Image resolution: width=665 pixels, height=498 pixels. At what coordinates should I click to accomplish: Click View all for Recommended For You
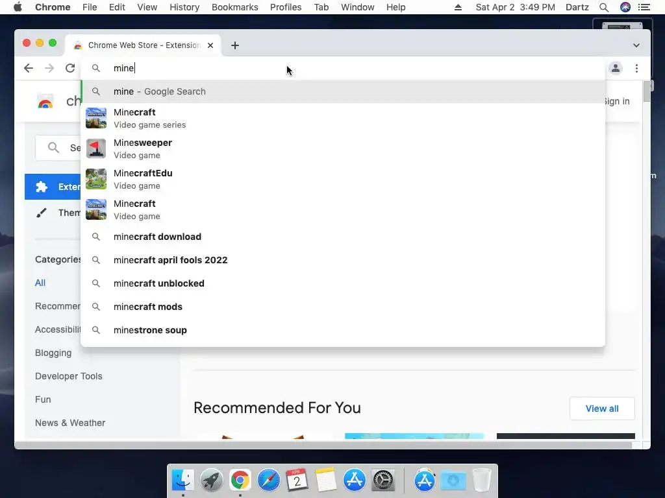(x=602, y=409)
